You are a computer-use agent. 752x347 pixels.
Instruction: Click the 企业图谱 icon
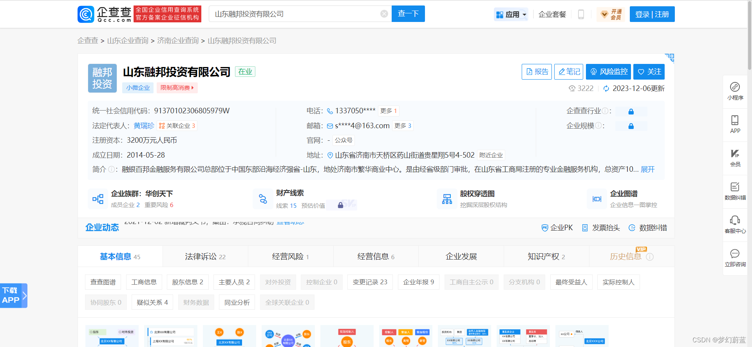[597, 199]
